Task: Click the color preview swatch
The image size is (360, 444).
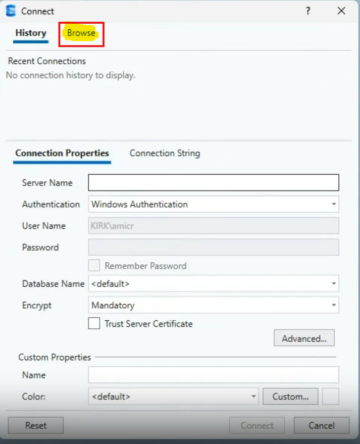Action: [330, 396]
